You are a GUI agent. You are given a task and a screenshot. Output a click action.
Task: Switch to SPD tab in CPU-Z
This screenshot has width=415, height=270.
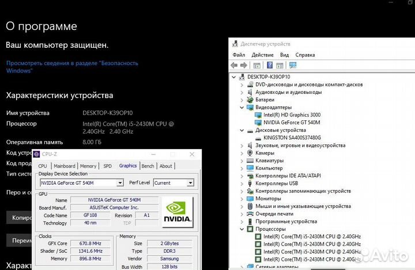tap(107, 166)
